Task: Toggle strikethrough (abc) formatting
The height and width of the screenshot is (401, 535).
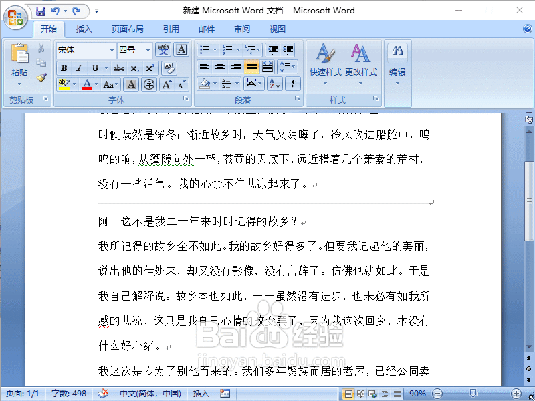Action: pyautogui.click(x=119, y=68)
